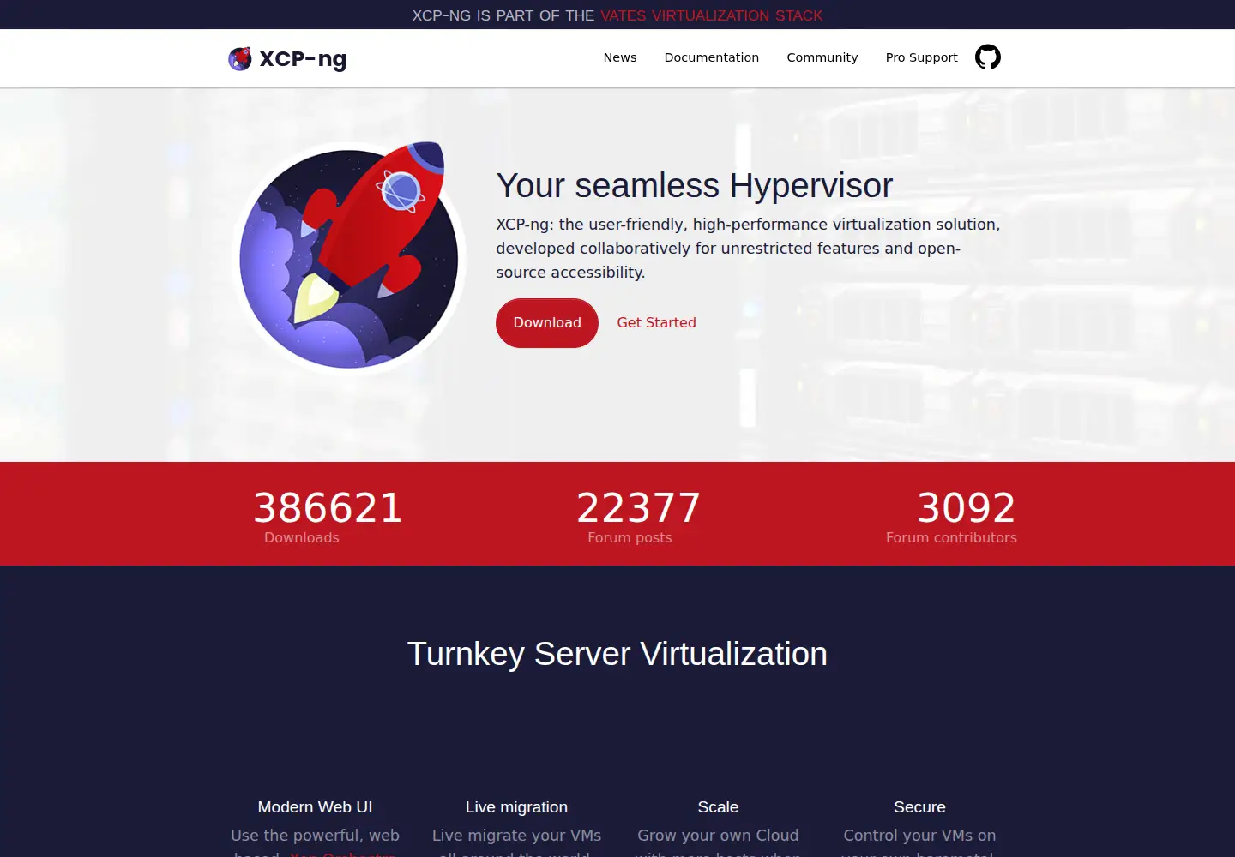Click the 3092 Forum contributors counter

pyautogui.click(x=951, y=516)
